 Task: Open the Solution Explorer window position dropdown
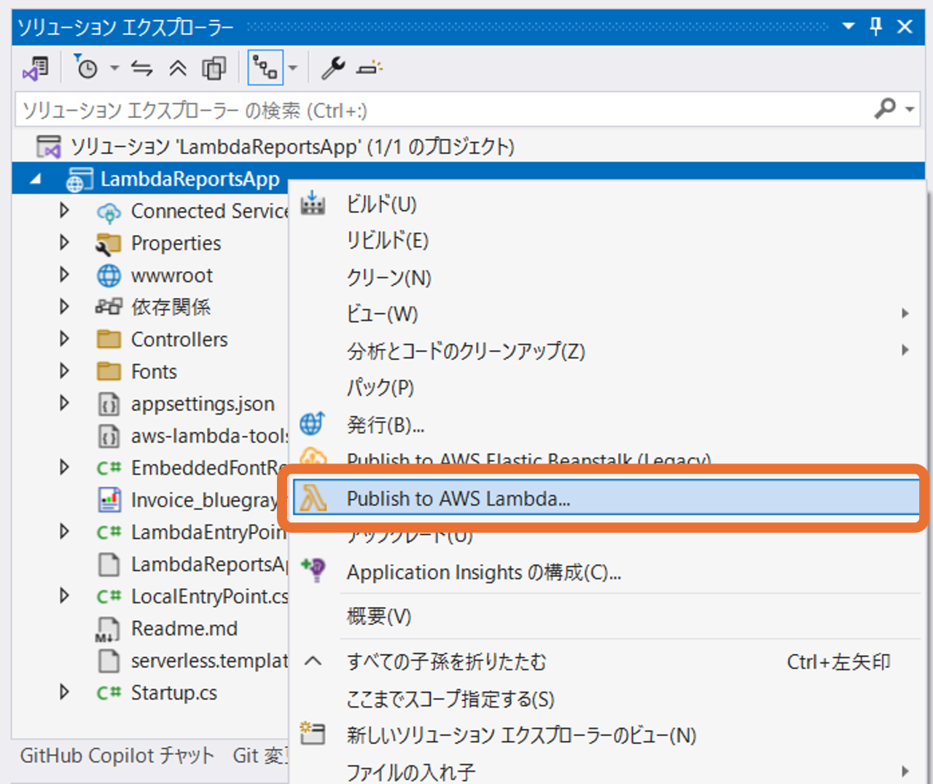pyautogui.click(x=848, y=26)
